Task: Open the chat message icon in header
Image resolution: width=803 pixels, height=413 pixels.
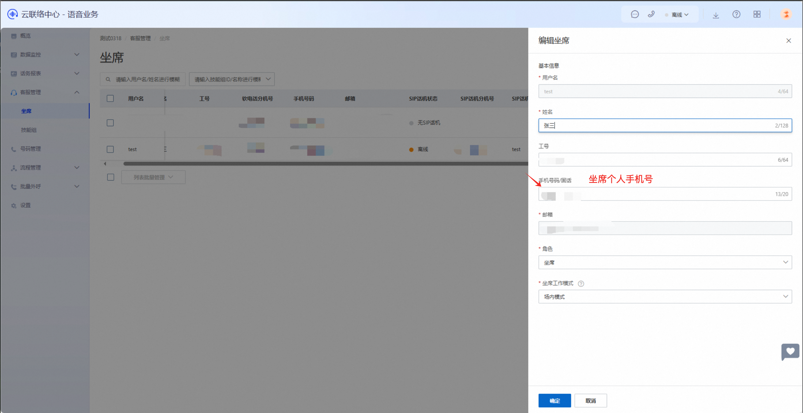Action: coord(635,14)
